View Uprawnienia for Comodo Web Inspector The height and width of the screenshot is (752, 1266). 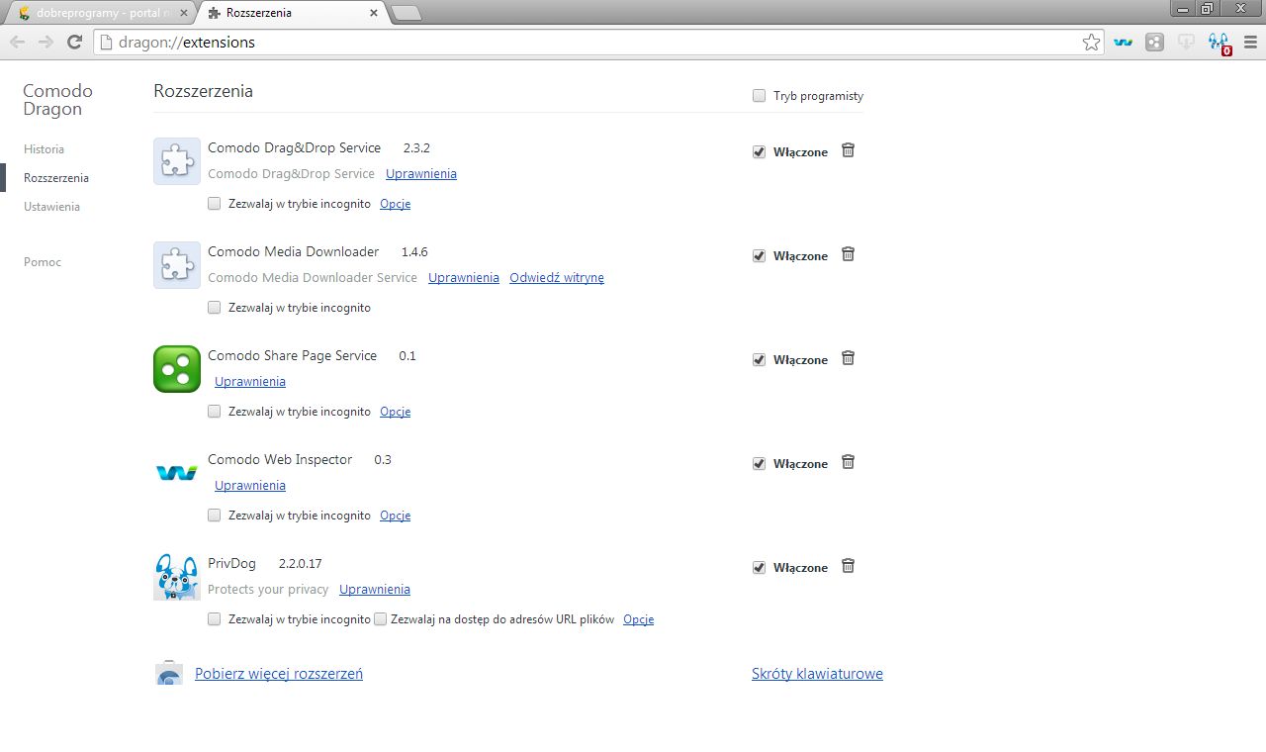(250, 486)
